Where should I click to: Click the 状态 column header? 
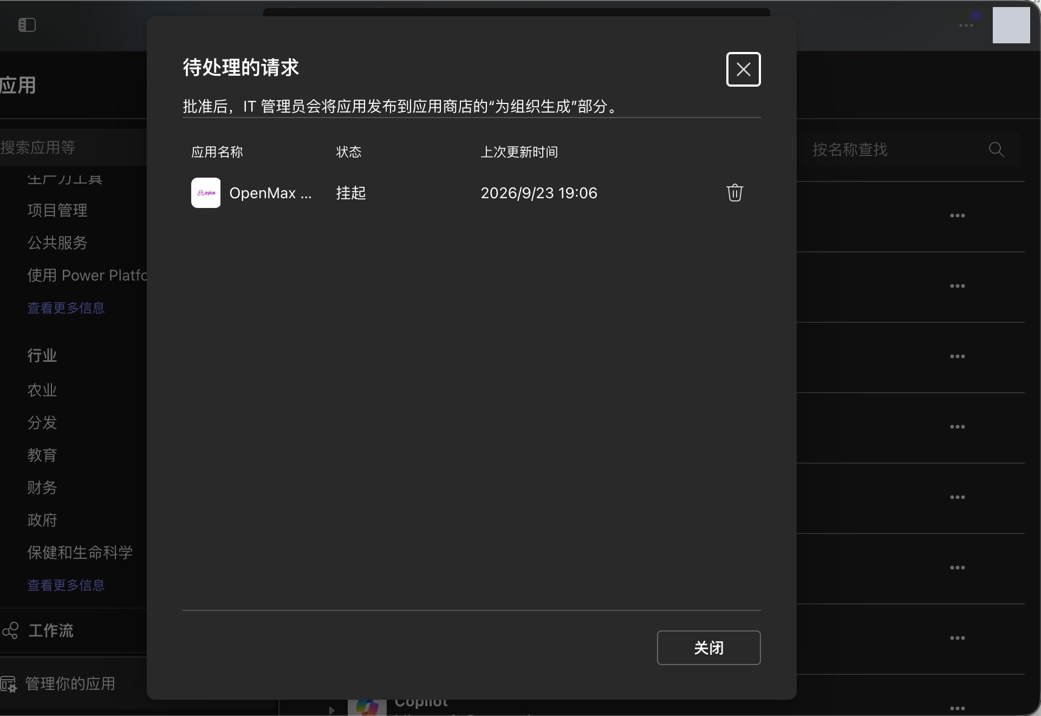point(349,152)
